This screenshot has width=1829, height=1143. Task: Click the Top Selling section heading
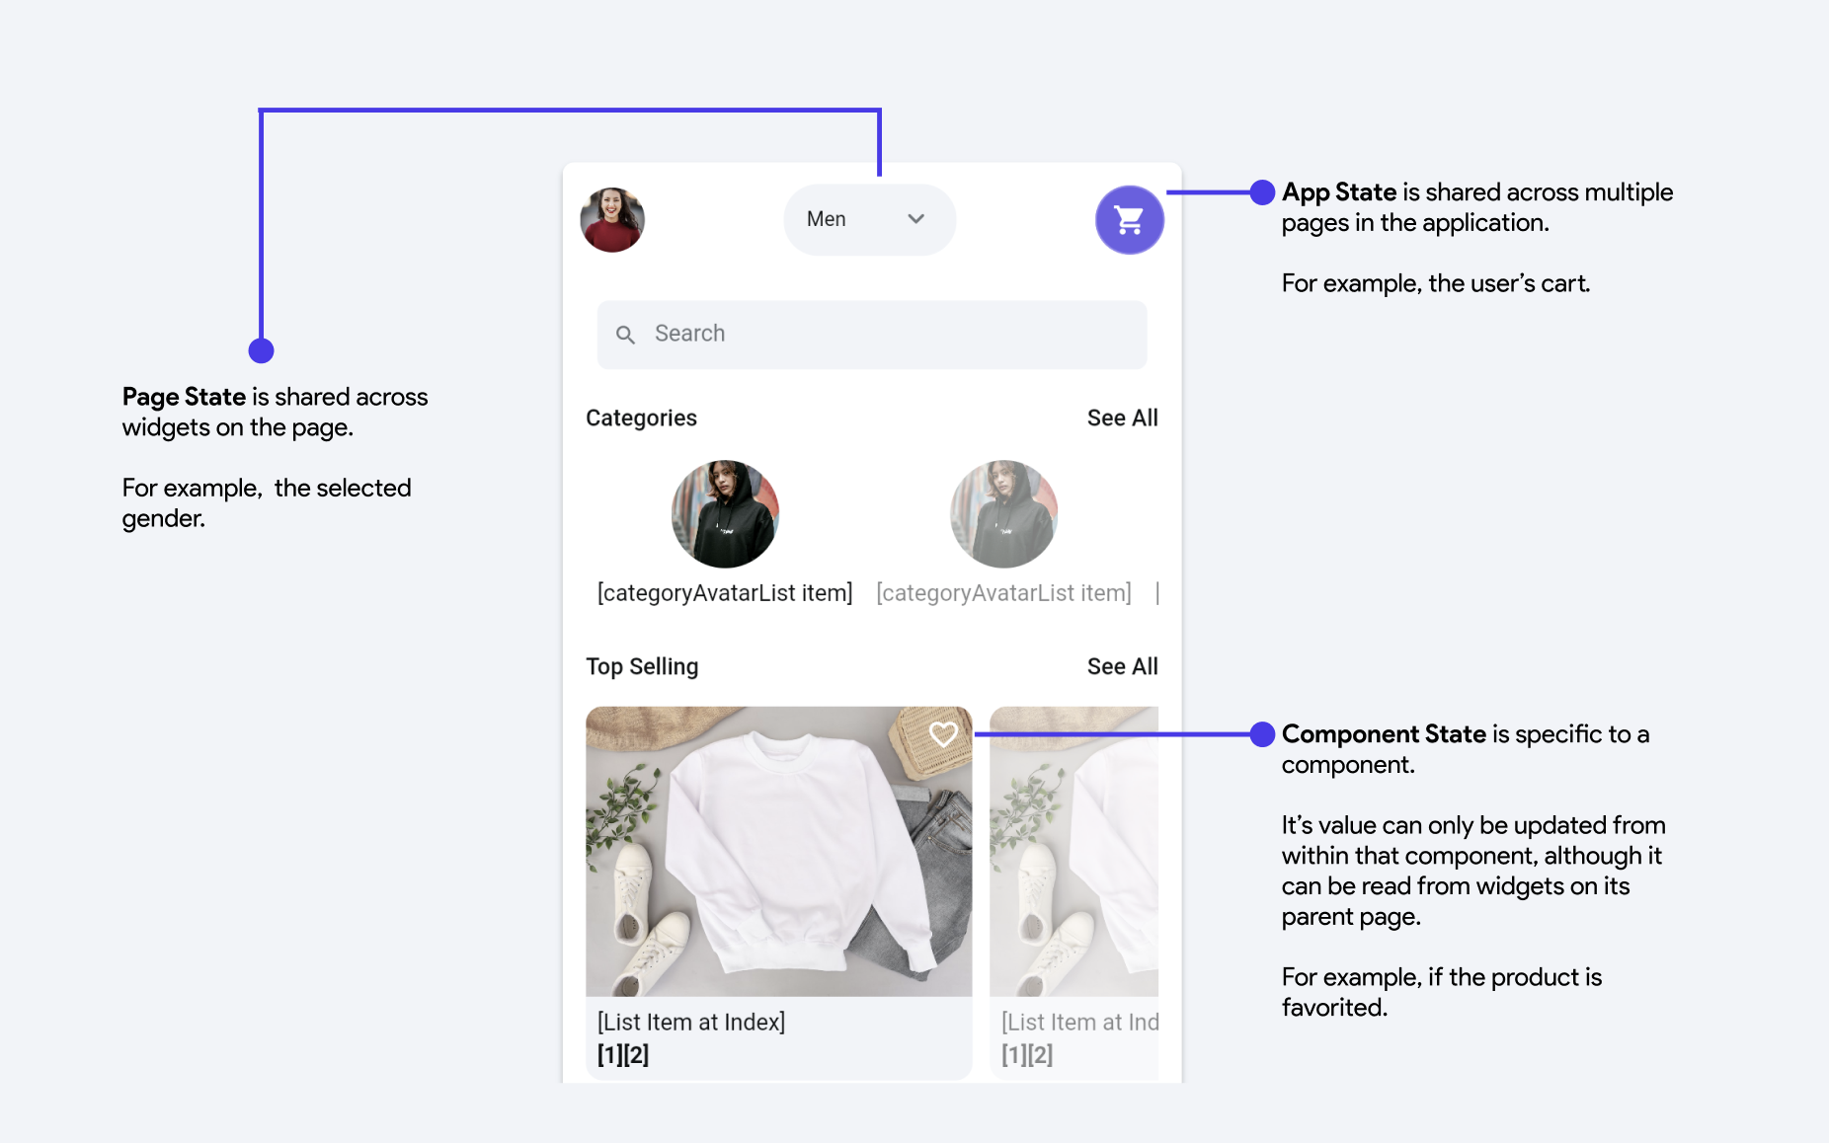coord(642,666)
